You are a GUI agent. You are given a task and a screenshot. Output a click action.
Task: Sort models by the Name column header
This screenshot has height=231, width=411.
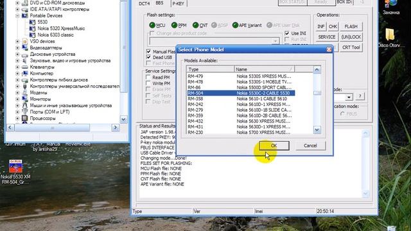point(264,69)
